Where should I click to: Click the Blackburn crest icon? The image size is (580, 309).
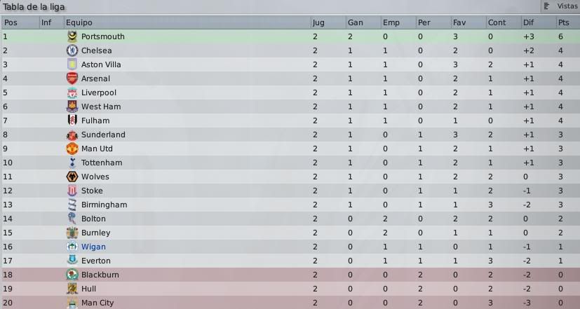(72, 275)
